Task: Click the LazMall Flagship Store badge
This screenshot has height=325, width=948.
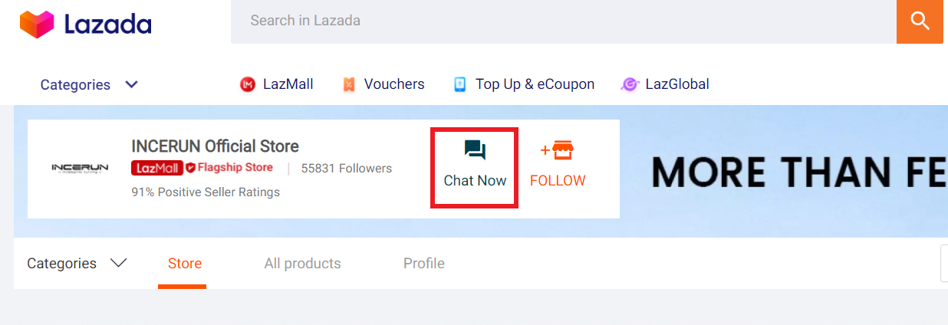Action: pos(202,168)
